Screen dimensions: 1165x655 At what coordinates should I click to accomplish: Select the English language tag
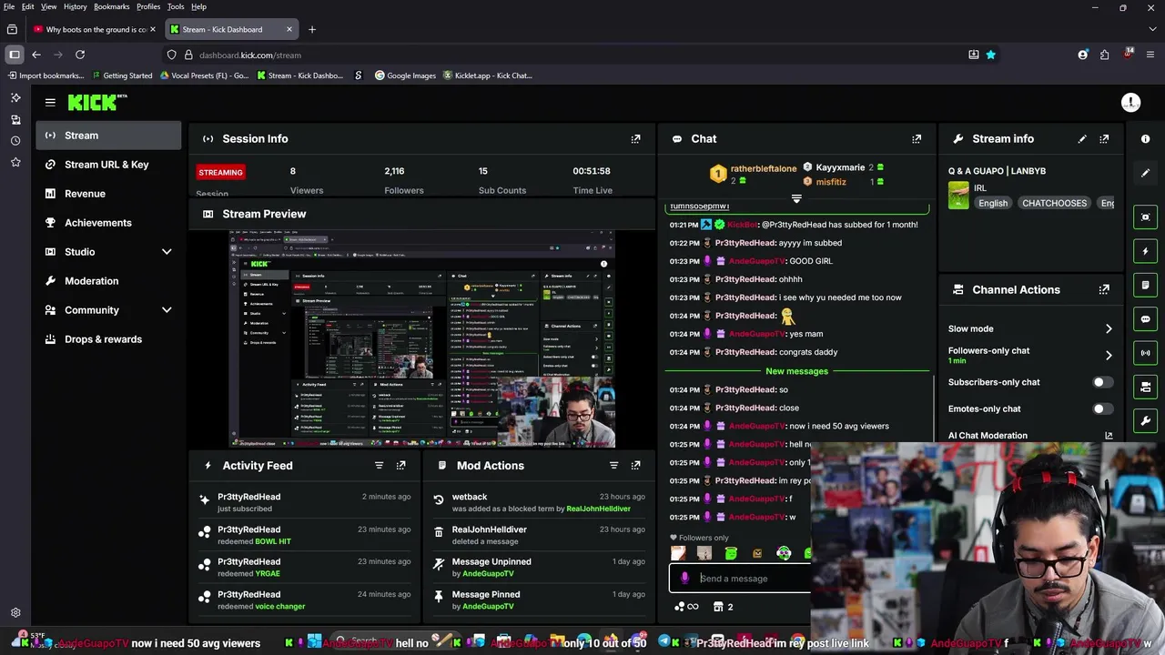click(x=993, y=203)
